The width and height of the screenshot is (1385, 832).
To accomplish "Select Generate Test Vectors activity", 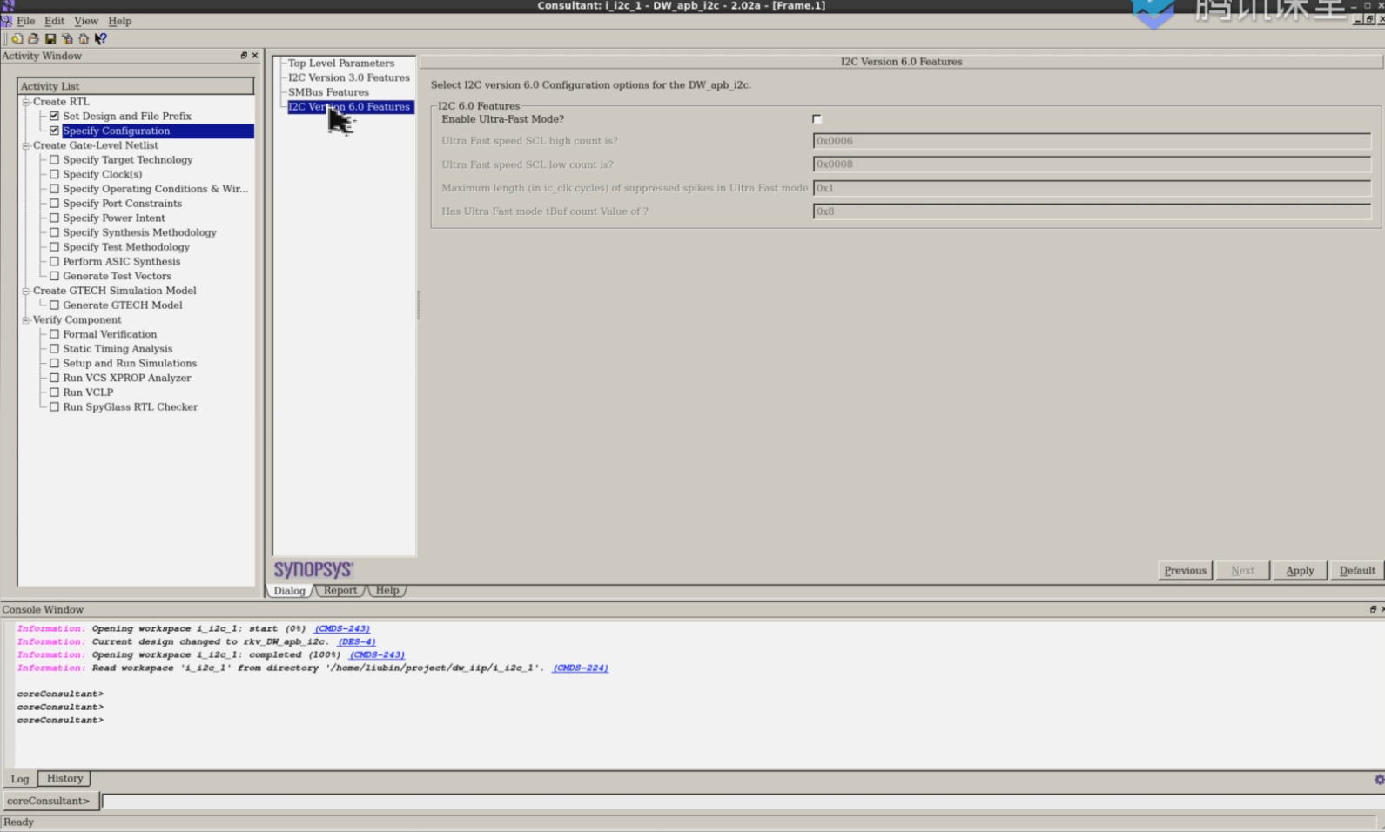I will click(x=117, y=276).
